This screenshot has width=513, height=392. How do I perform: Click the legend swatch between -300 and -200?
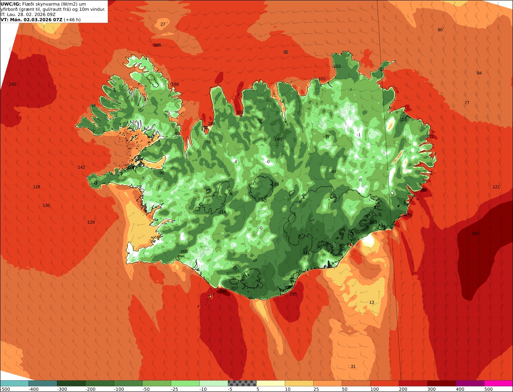point(71,383)
